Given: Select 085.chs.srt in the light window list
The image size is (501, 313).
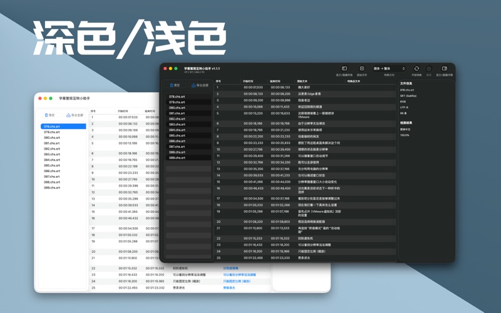Looking at the screenshot, I should coord(52,165).
